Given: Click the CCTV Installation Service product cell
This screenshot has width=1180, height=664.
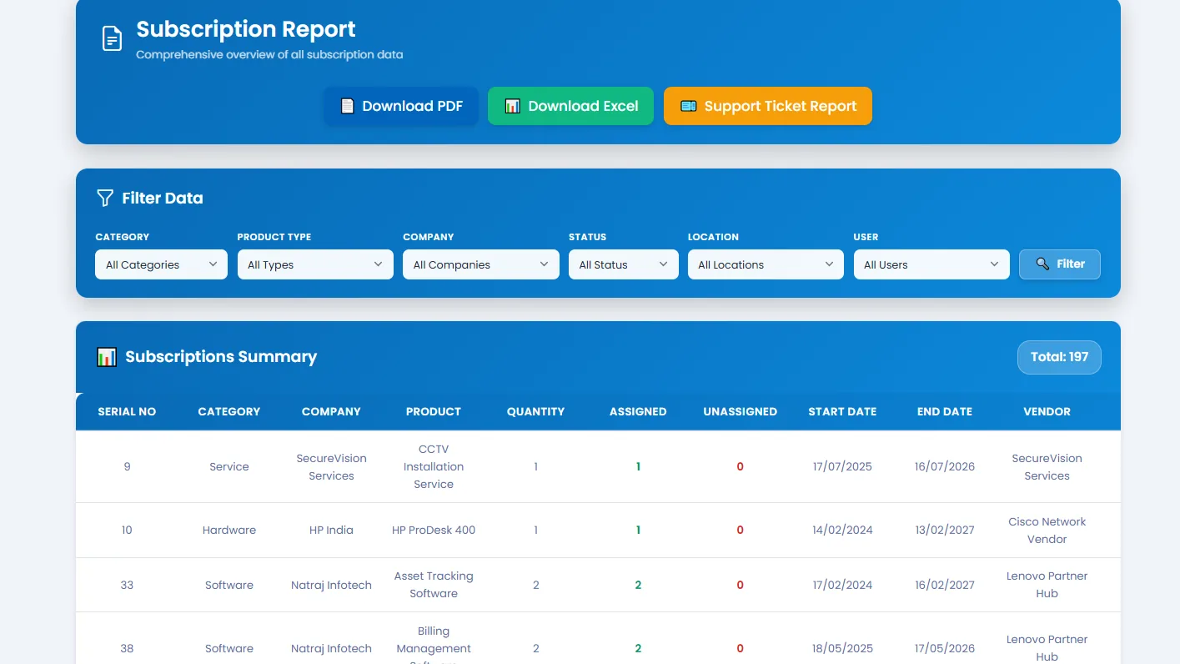Looking at the screenshot, I should [x=434, y=466].
